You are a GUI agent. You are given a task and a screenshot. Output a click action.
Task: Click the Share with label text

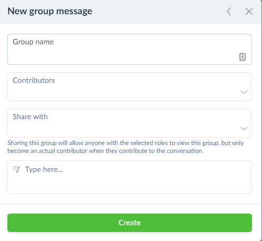point(30,117)
